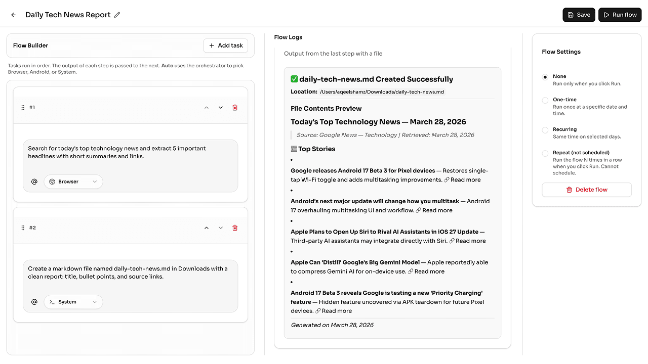Click the daily-tech-news.md Created Successfully heading
Viewport: 648px width, 364px height.
point(372,79)
